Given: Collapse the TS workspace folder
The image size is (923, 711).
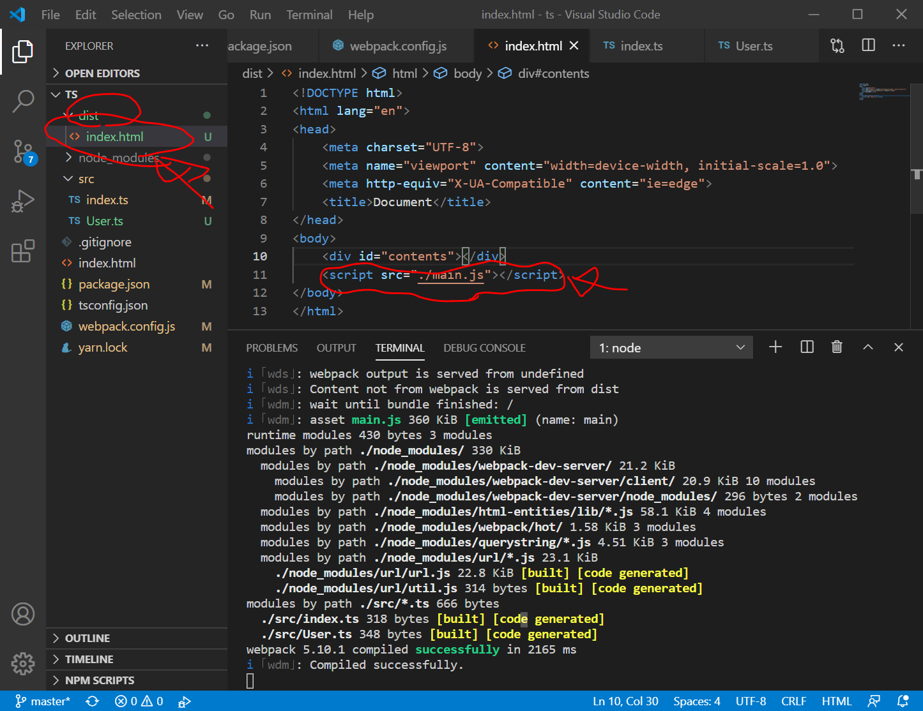Looking at the screenshot, I should click(x=137, y=94).
